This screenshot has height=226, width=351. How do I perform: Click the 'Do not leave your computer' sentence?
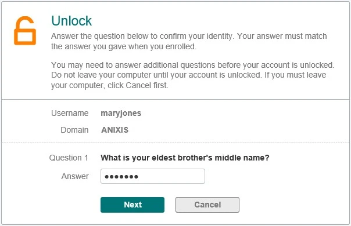[x=156, y=75]
